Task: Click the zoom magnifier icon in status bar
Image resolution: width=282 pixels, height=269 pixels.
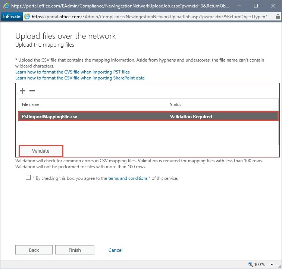Action: pos(251,264)
